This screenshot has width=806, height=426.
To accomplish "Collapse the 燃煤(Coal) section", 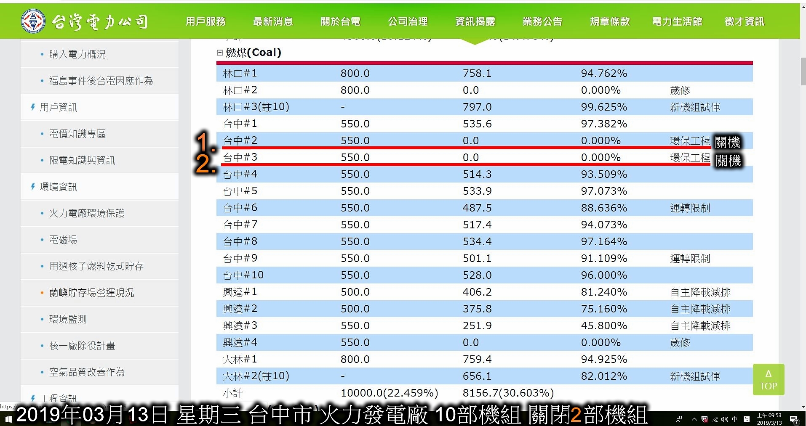I will coord(219,53).
